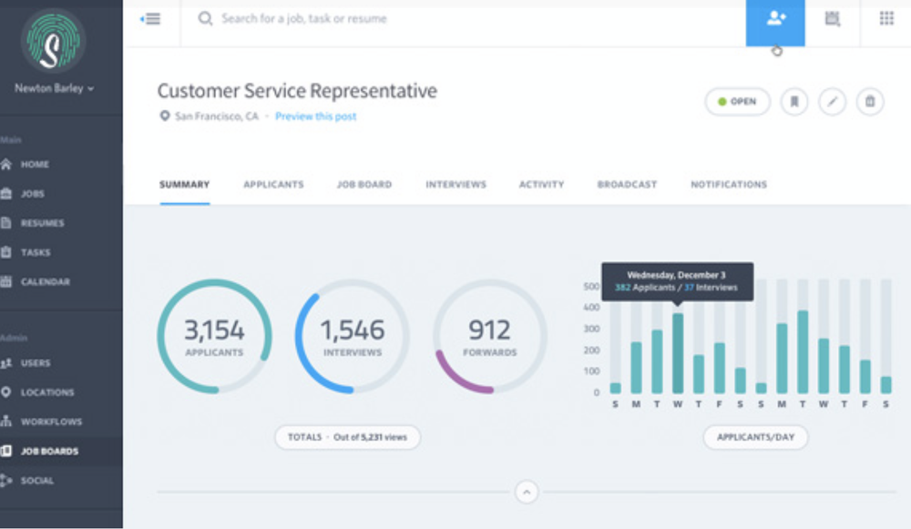Switch to the Job Board tab
Viewport: 911px width, 529px height.
click(x=364, y=185)
